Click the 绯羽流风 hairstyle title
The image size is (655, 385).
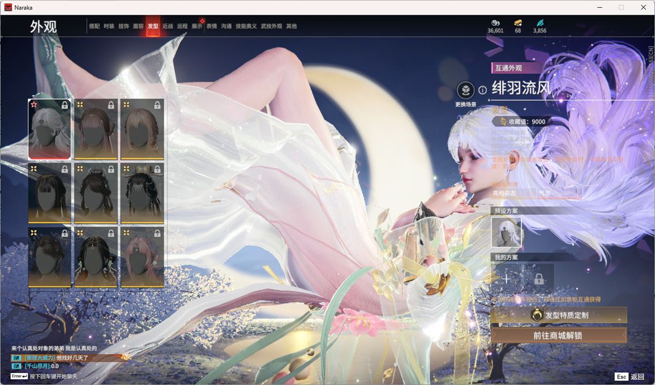click(521, 88)
